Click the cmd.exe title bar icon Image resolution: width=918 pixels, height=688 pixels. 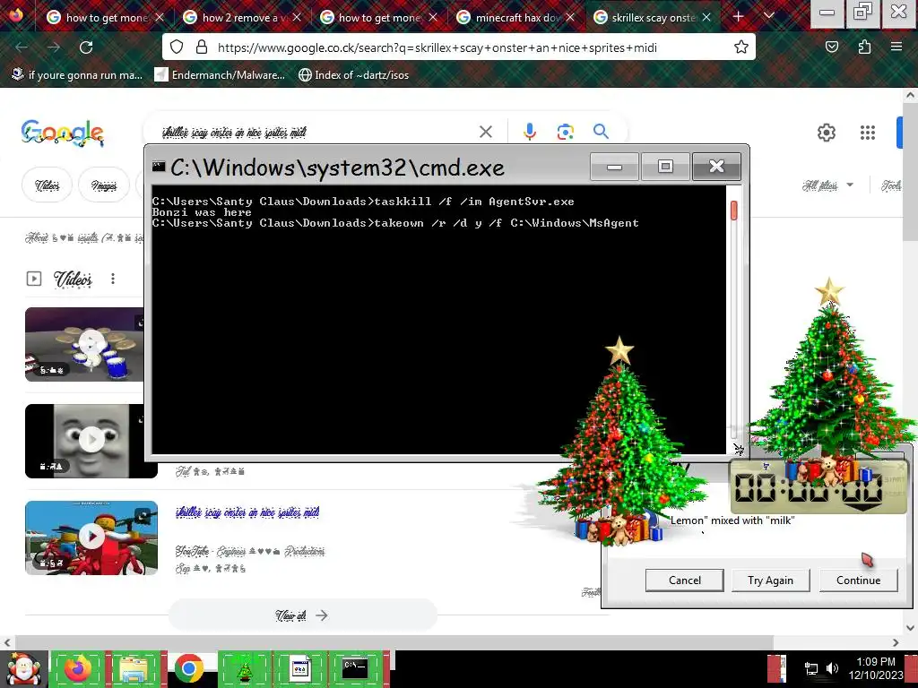coord(158,167)
